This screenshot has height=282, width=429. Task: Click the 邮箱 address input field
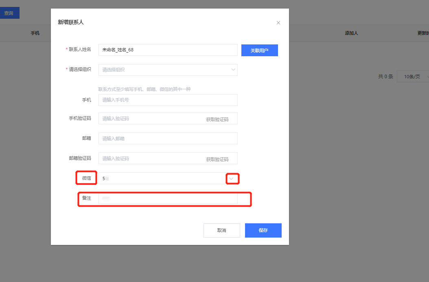click(168, 139)
